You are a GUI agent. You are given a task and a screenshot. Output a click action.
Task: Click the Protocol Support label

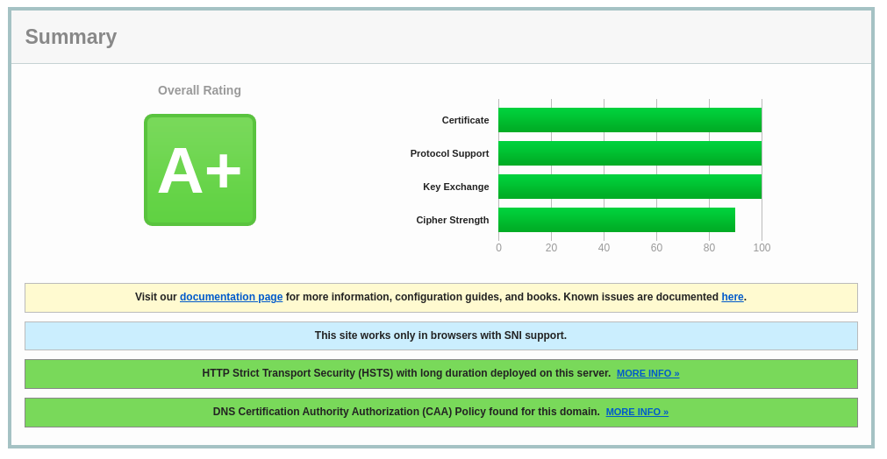click(449, 153)
